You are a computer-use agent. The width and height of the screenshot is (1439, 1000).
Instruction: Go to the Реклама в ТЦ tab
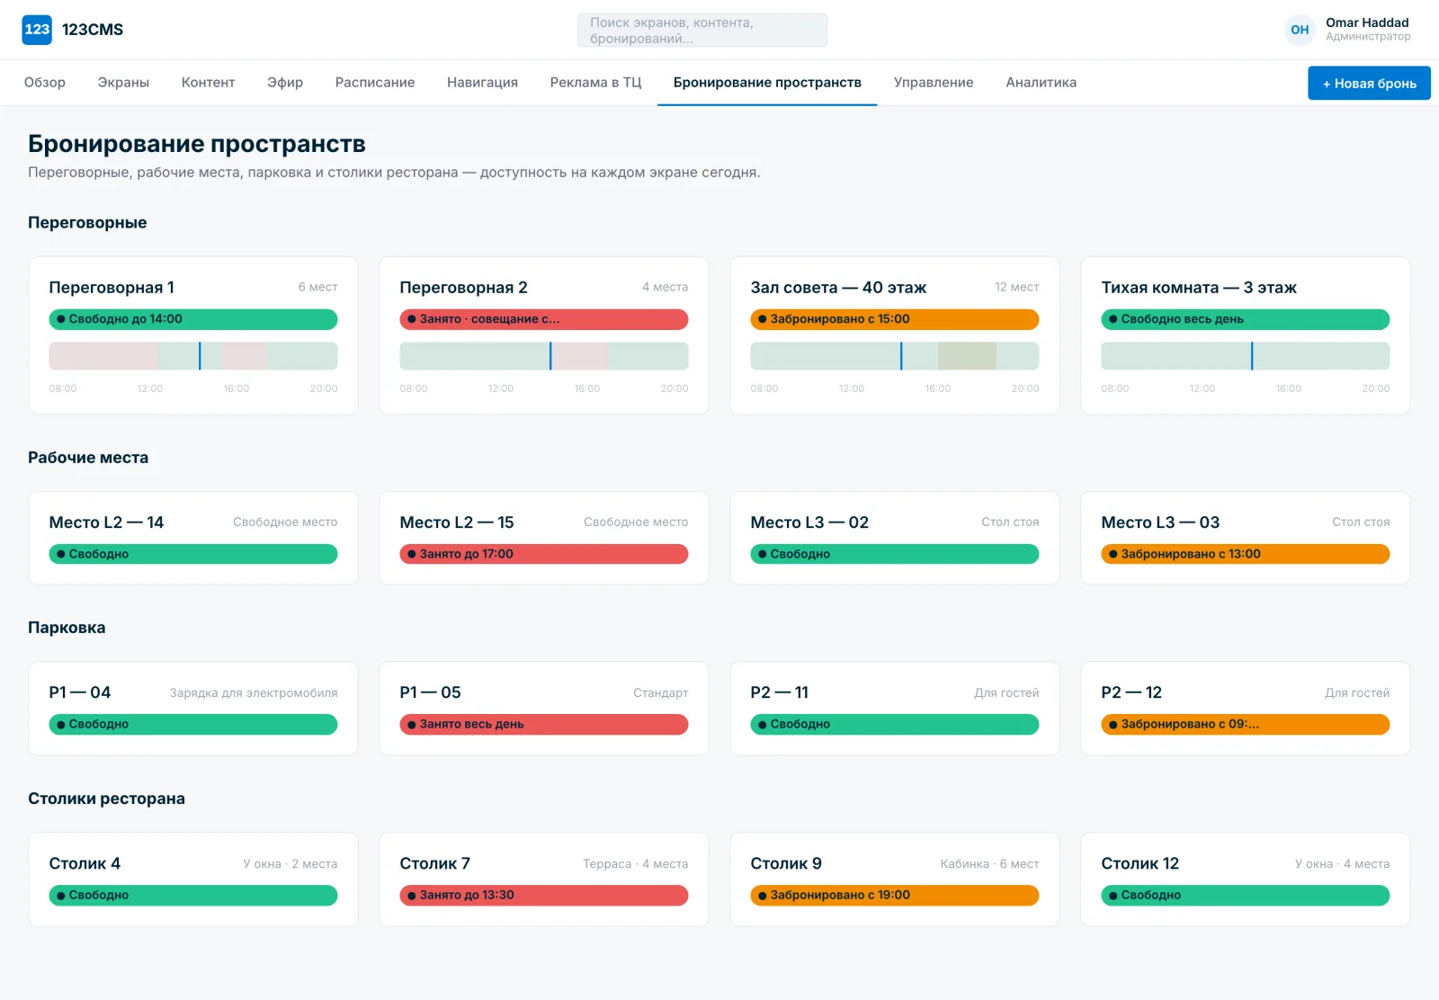pos(595,83)
